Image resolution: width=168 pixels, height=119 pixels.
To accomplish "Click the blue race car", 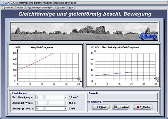I will 148,36.
